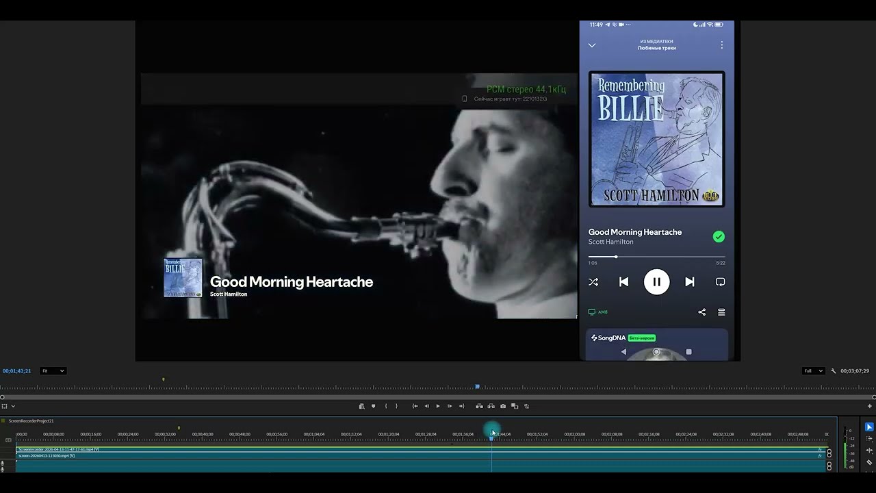Toggle the green liked-track checkmark
This screenshot has height=493, width=876.
719,237
